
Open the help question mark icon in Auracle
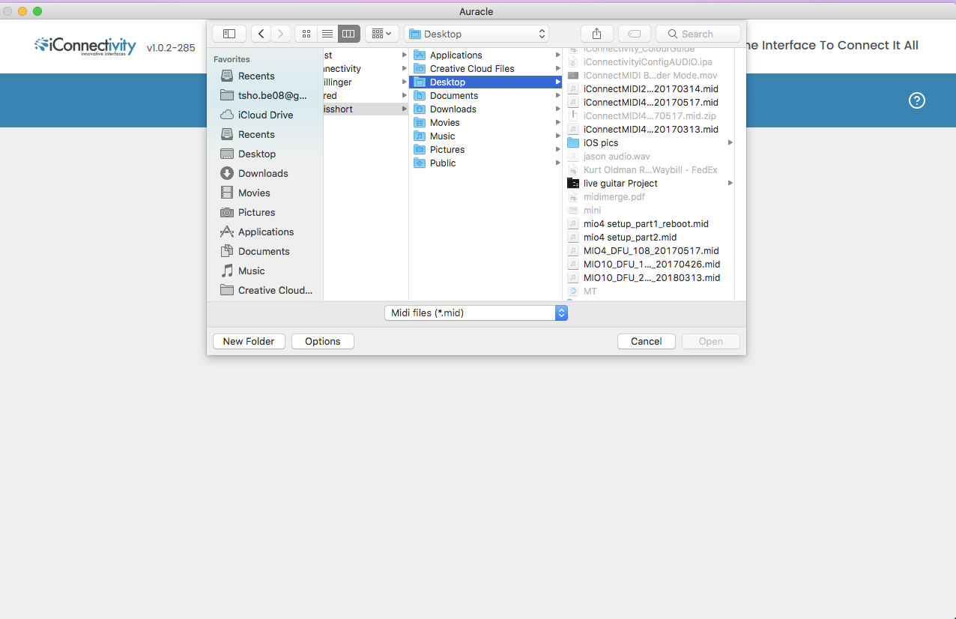(x=917, y=100)
